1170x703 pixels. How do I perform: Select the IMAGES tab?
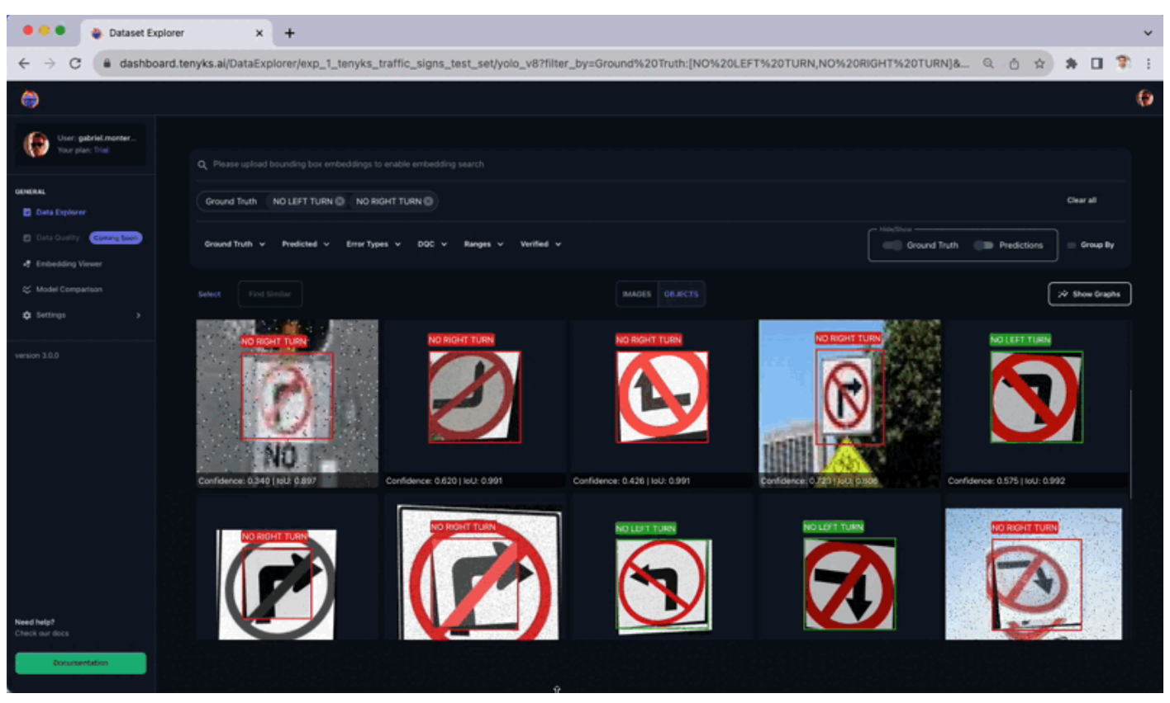[636, 294]
